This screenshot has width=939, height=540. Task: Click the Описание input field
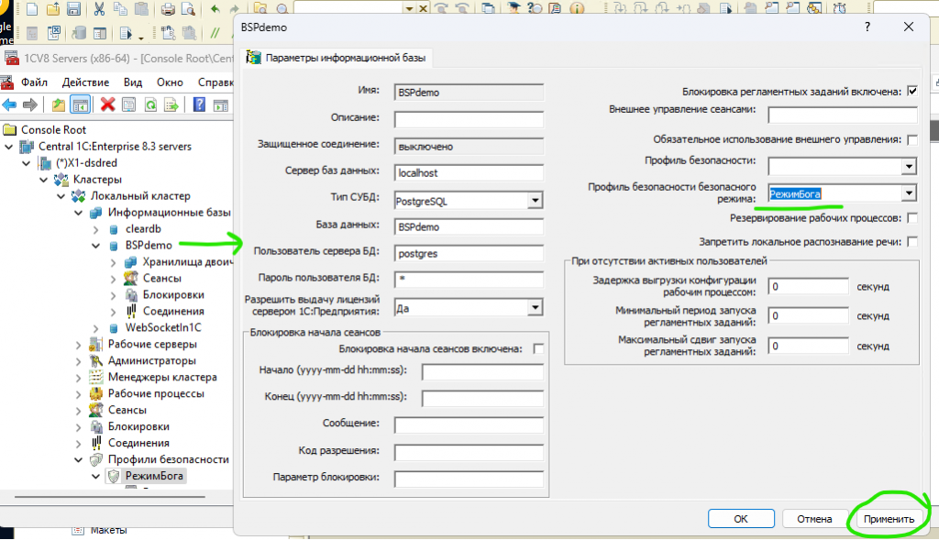469,119
